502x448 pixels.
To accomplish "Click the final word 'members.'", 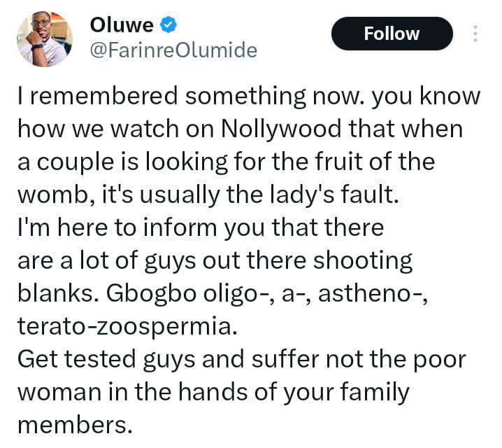I will 75,426.
